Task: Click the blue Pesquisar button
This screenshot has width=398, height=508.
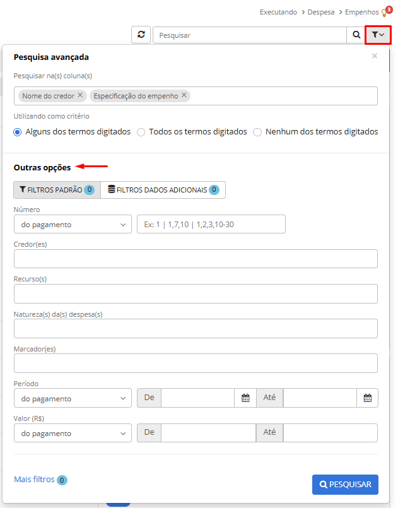Action: click(x=345, y=485)
